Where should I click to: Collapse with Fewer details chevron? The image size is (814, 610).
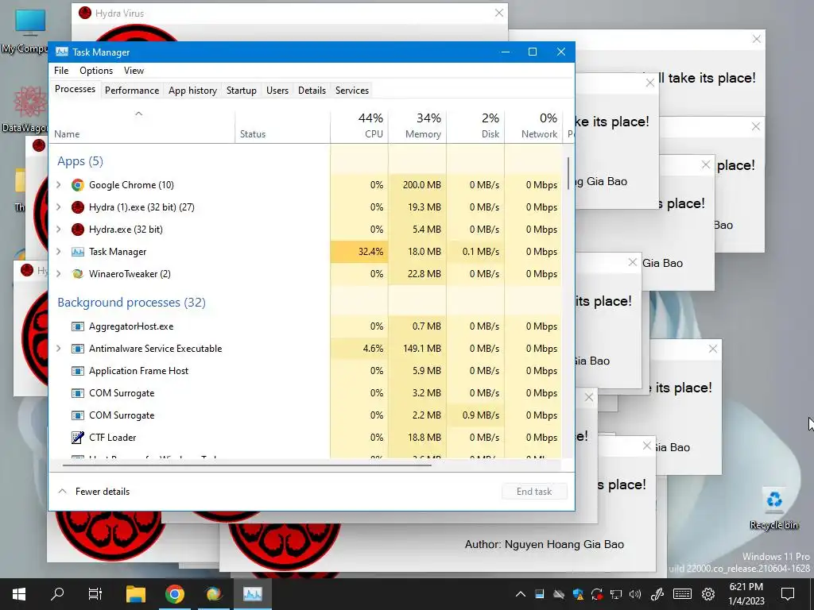tap(62, 491)
